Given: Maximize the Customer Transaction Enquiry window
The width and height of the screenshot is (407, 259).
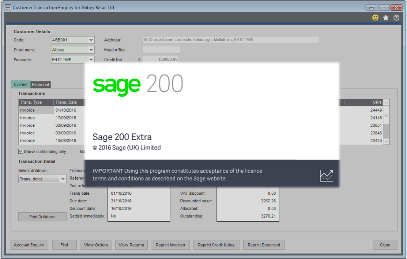Looking at the screenshot, I should (x=384, y=8).
